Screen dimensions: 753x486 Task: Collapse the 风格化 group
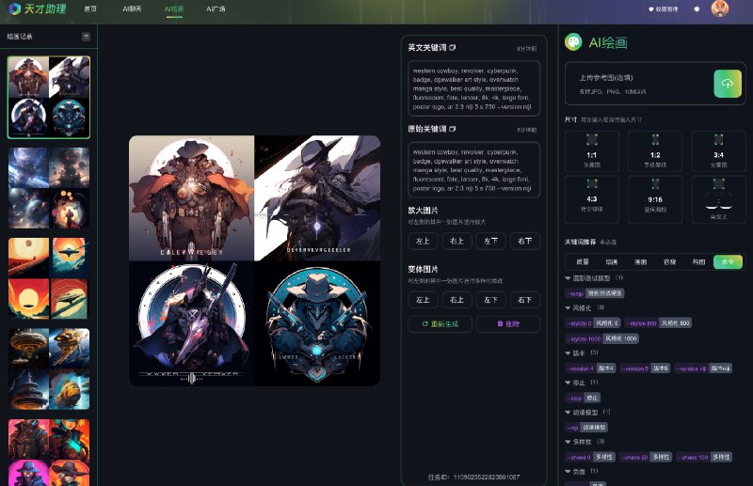pos(569,308)
